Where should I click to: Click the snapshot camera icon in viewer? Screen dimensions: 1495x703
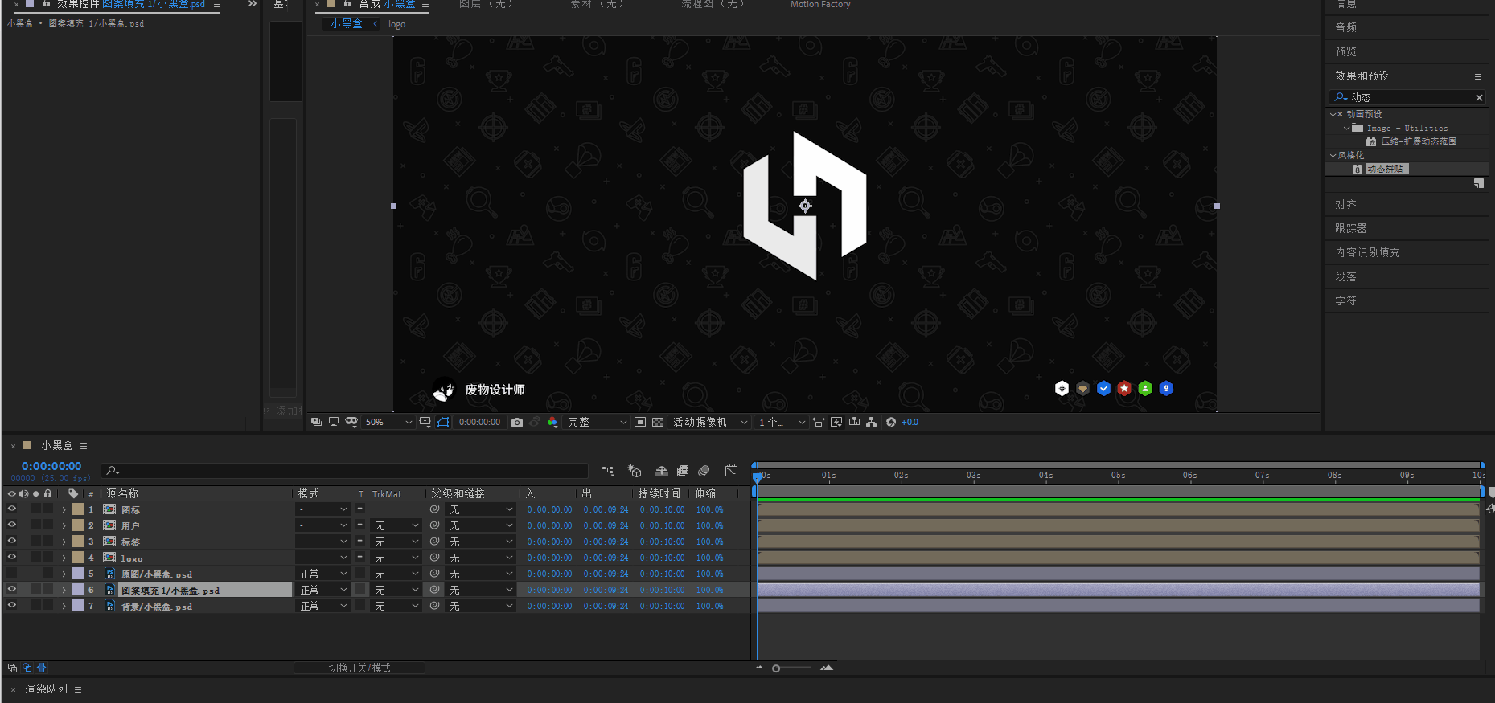(517, 423)
